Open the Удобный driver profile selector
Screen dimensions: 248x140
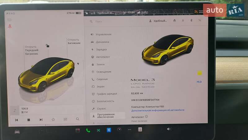(x=158, y=21)
